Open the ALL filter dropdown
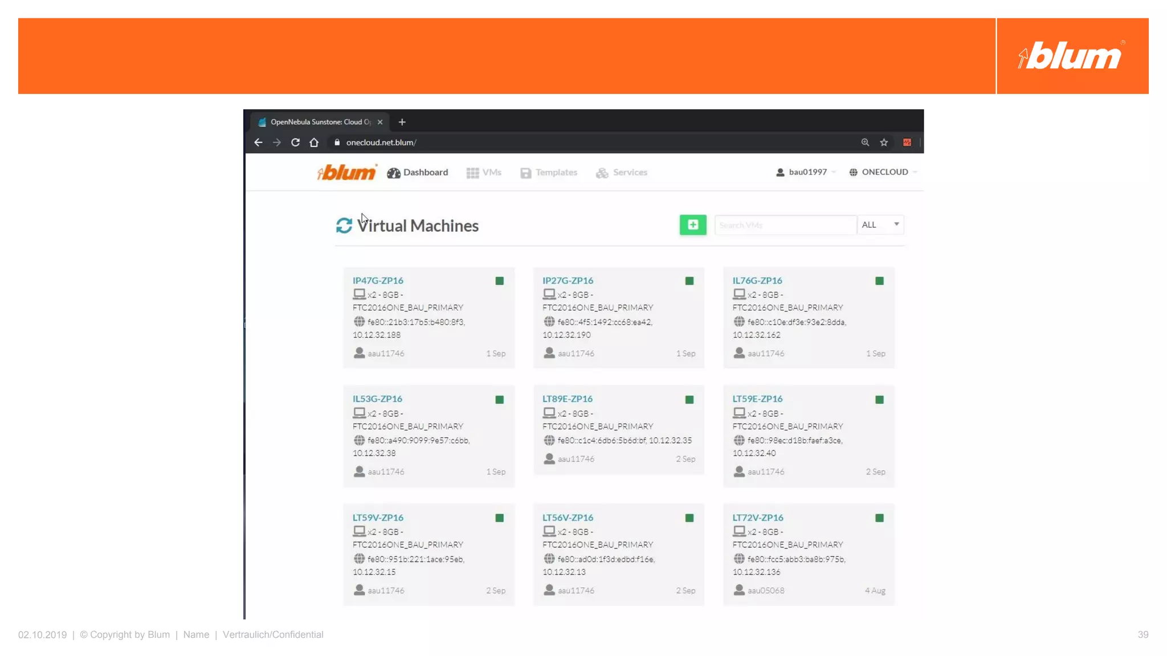Viewport: 1167px width, 656px height. 880,225
